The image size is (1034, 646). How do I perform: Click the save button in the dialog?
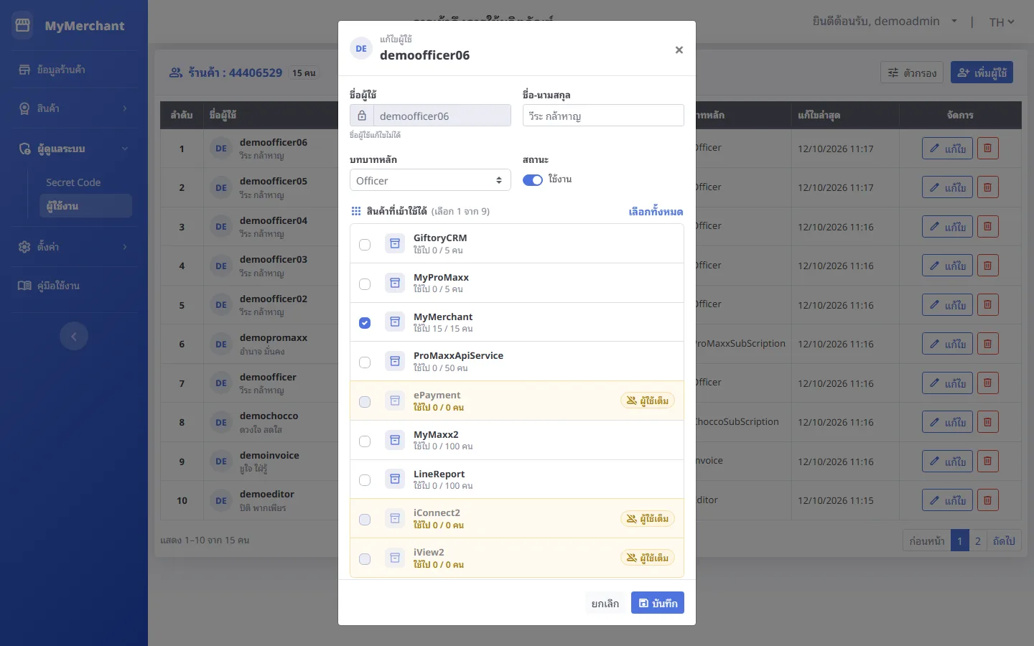pos(658,603)
